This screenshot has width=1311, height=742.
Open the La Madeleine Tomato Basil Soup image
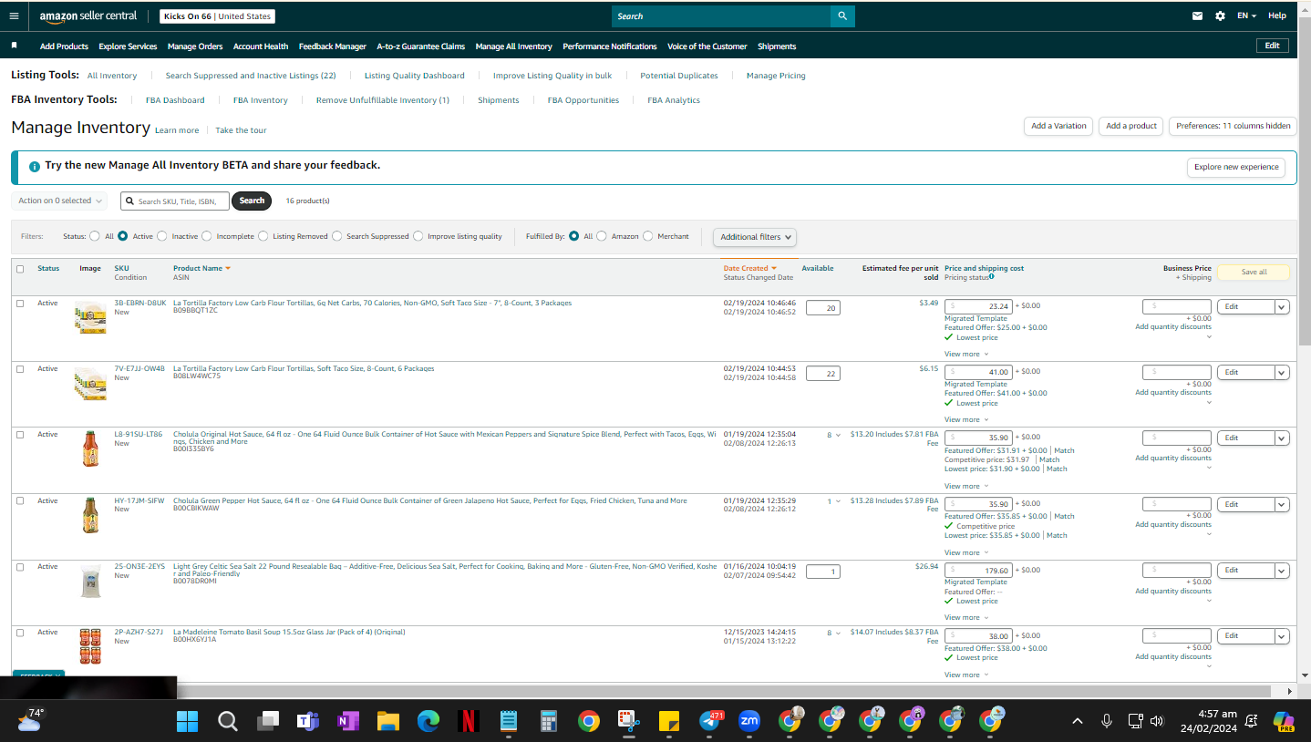(x=90, y=646)
